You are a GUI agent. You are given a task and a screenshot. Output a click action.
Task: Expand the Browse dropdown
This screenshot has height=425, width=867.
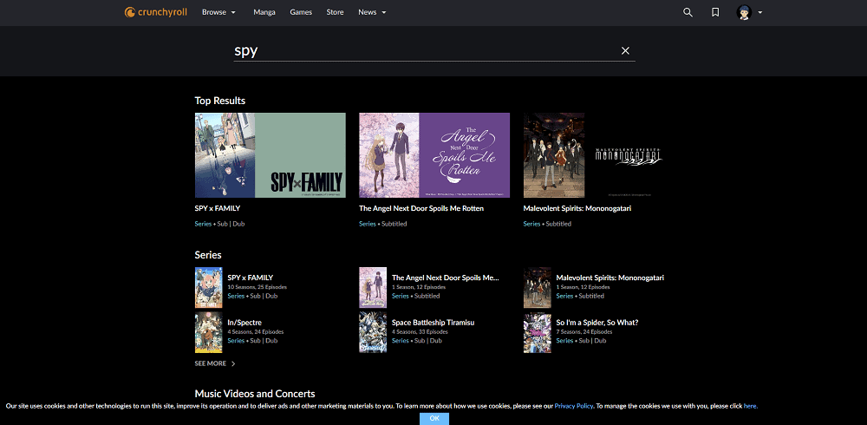pyautogui.click(x=219, y=12)
